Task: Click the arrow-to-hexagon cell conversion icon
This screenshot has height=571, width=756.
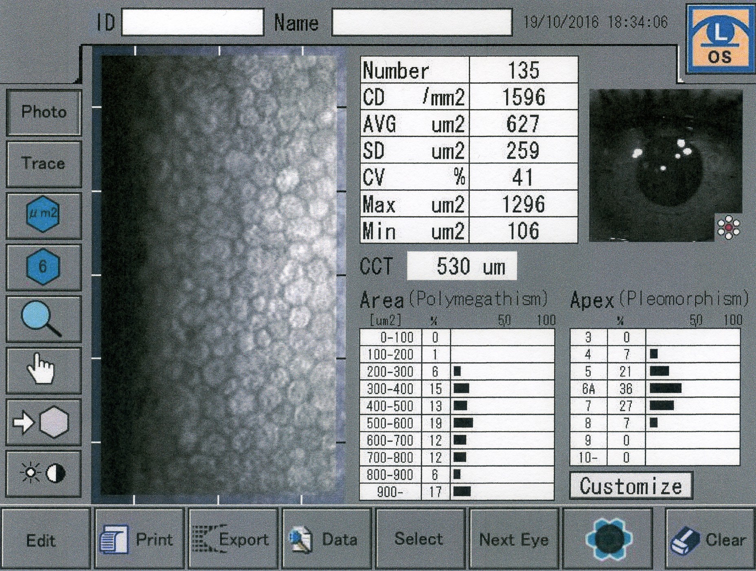Action: (x=43, y=422)
